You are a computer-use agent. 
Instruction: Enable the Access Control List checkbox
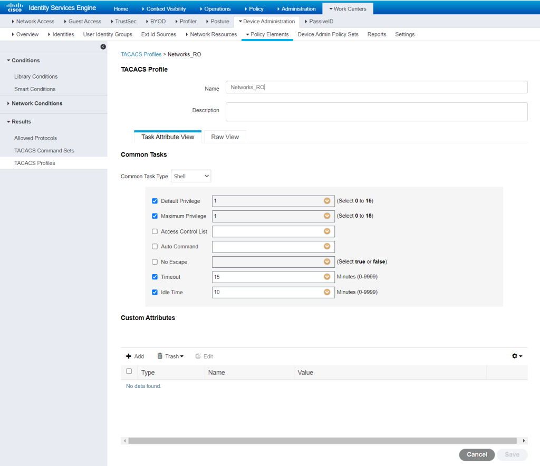(155, 231)
